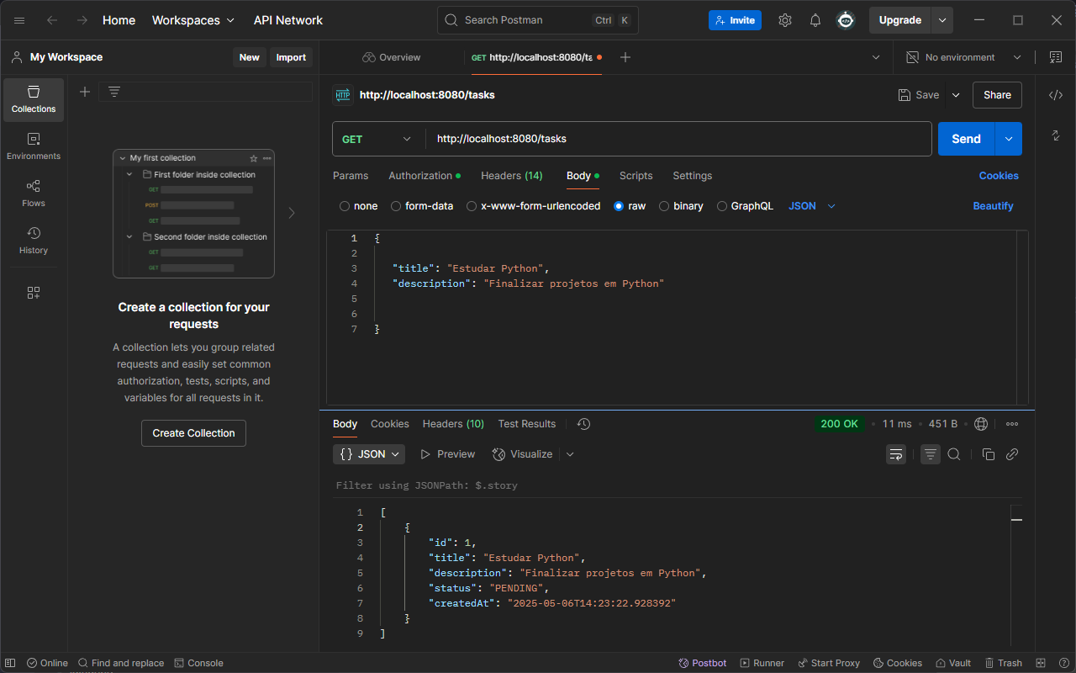Open the Console in status bar
This screenshot has width=1076, height=673.
tap(198, 663)
